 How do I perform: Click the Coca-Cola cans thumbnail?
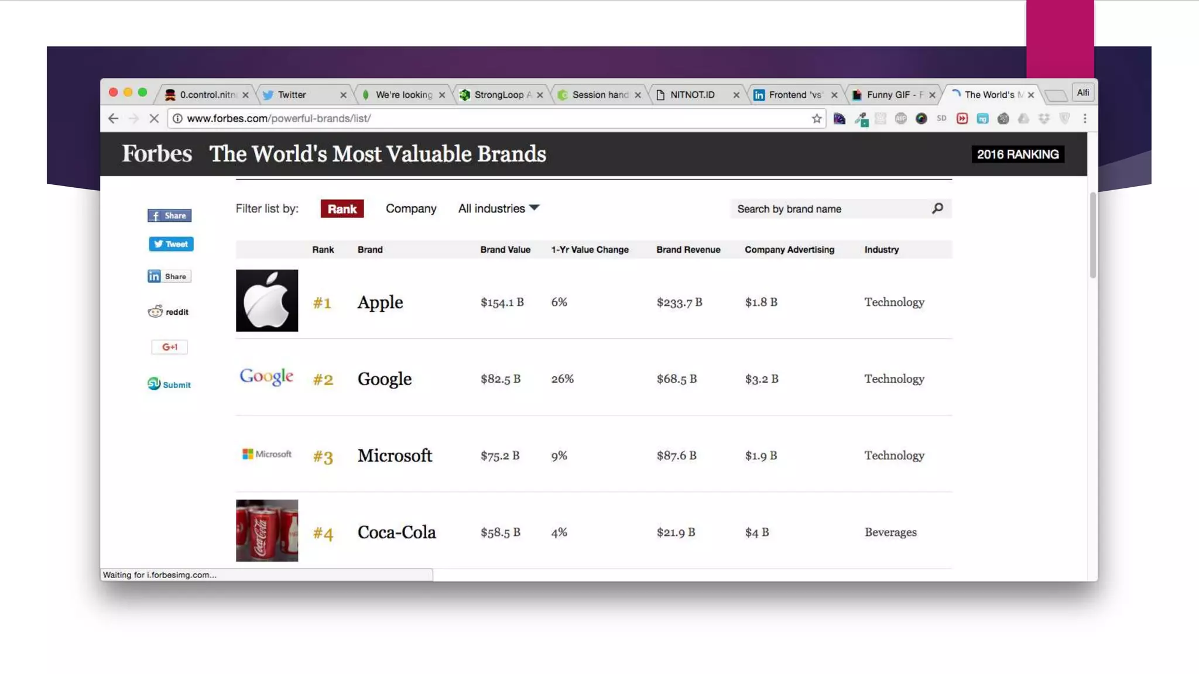click(x=267, y=530)
